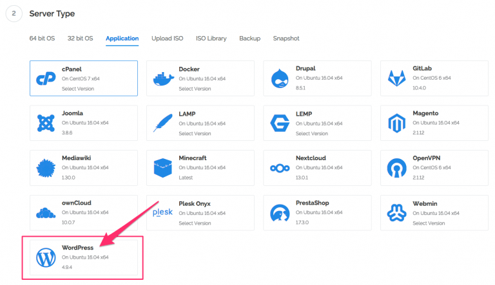
Task: Click the GitLab title text
Action: [x=422, y=68]
